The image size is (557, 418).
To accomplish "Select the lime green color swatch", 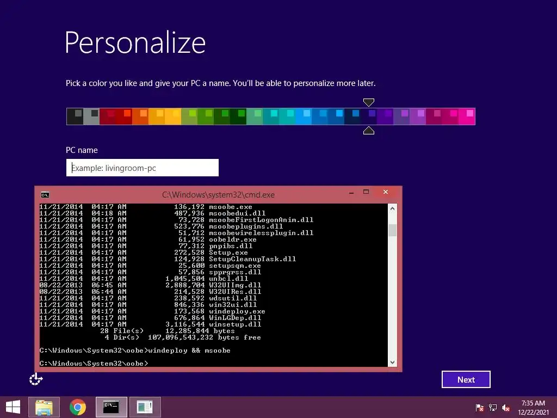I will [x=189, y=116].
